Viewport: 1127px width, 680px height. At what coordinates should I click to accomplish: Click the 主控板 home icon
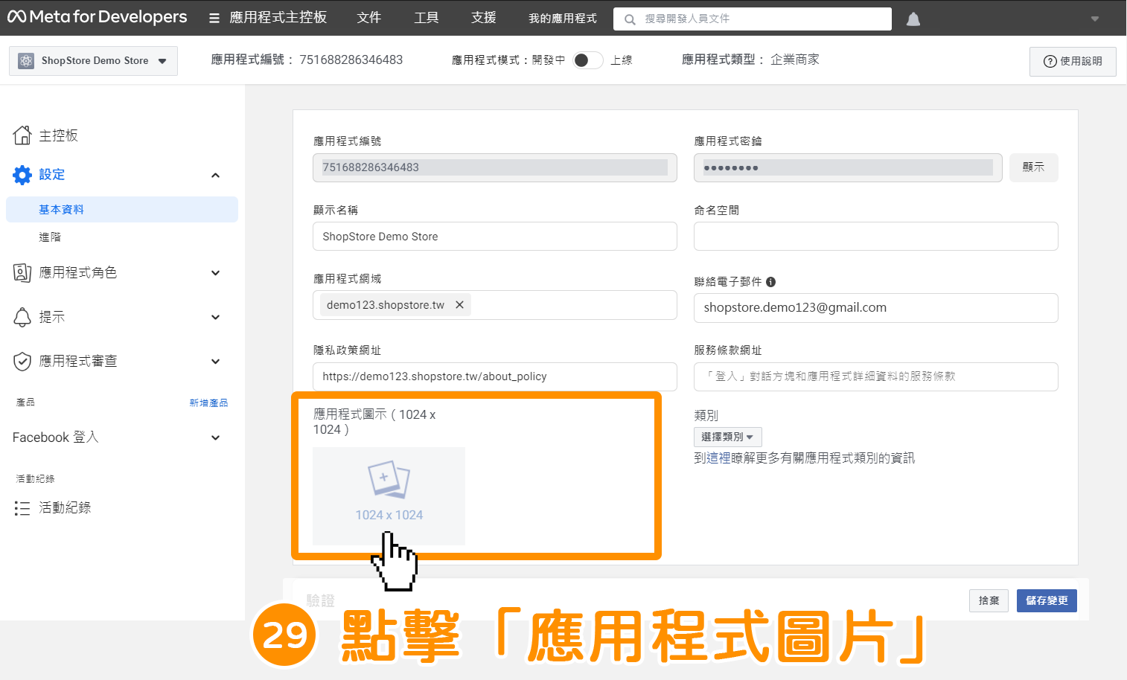click(22, 135)
